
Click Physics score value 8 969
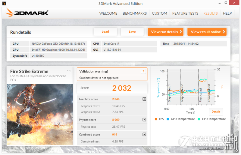(x=116, y=120)
